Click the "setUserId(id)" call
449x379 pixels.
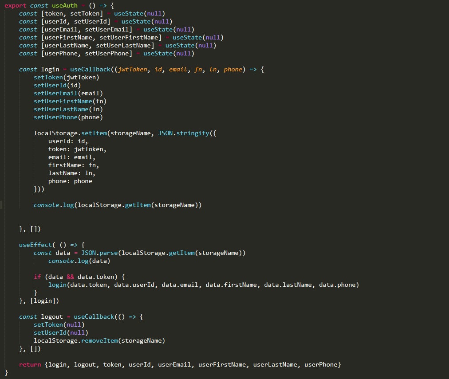click(x=57, y=86)
